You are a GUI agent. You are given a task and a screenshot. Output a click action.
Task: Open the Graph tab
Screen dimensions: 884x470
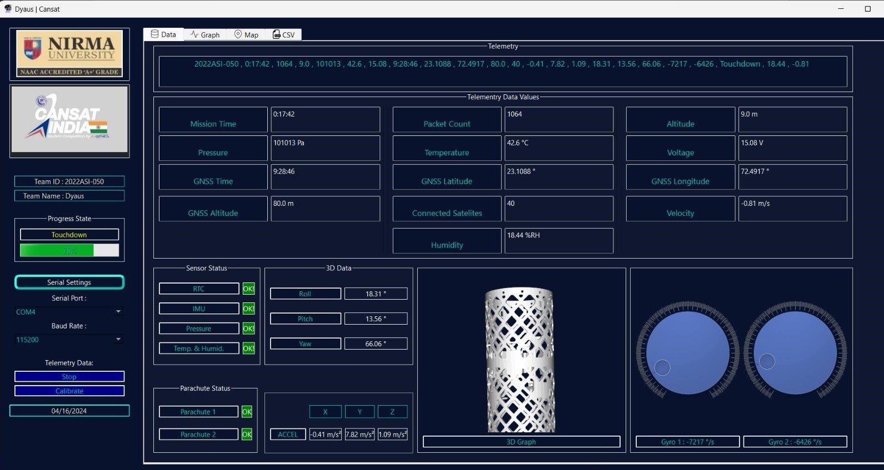(205, 34)
